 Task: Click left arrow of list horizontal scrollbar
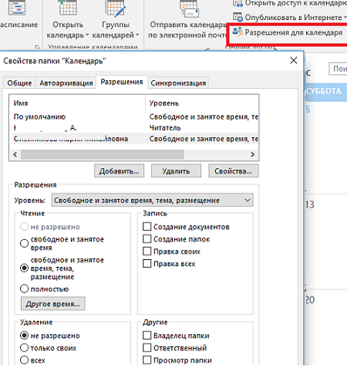[x=15, y=154]
